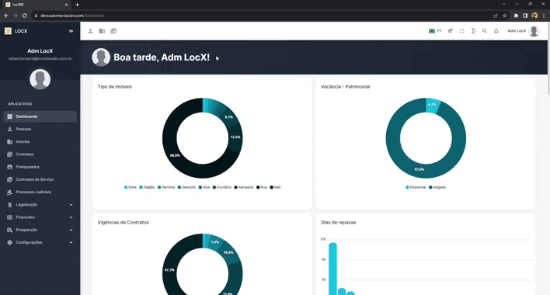
Task: Click the 12.5% slice of Tipo de imóveis
Action: coord(235,137)
